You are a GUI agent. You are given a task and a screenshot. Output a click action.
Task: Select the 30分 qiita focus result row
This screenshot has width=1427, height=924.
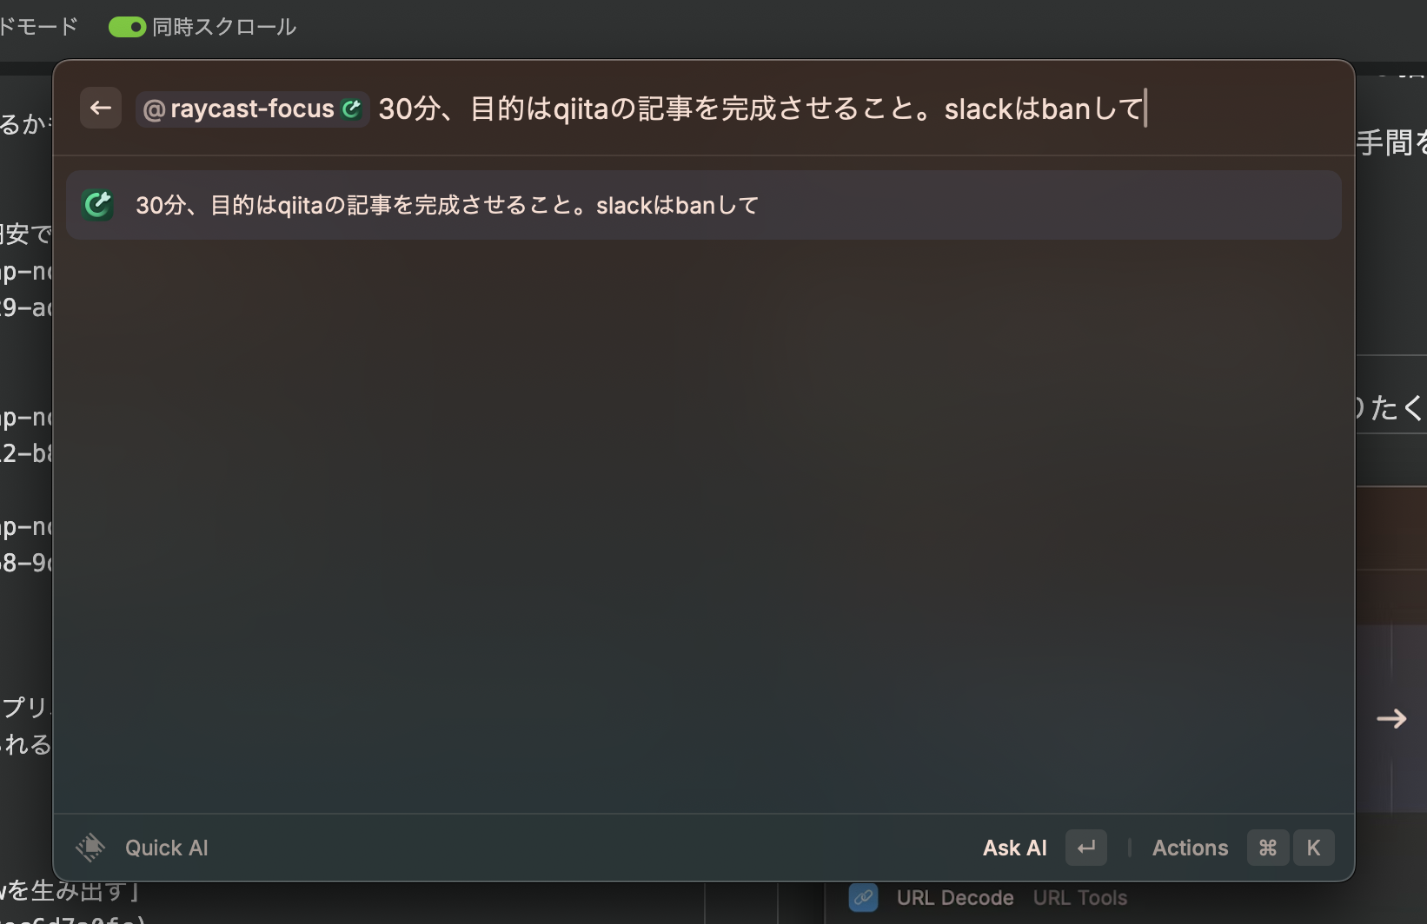[704, 205]
